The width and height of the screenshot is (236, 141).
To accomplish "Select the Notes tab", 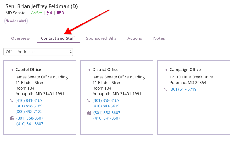I will (x=159, y=38).
